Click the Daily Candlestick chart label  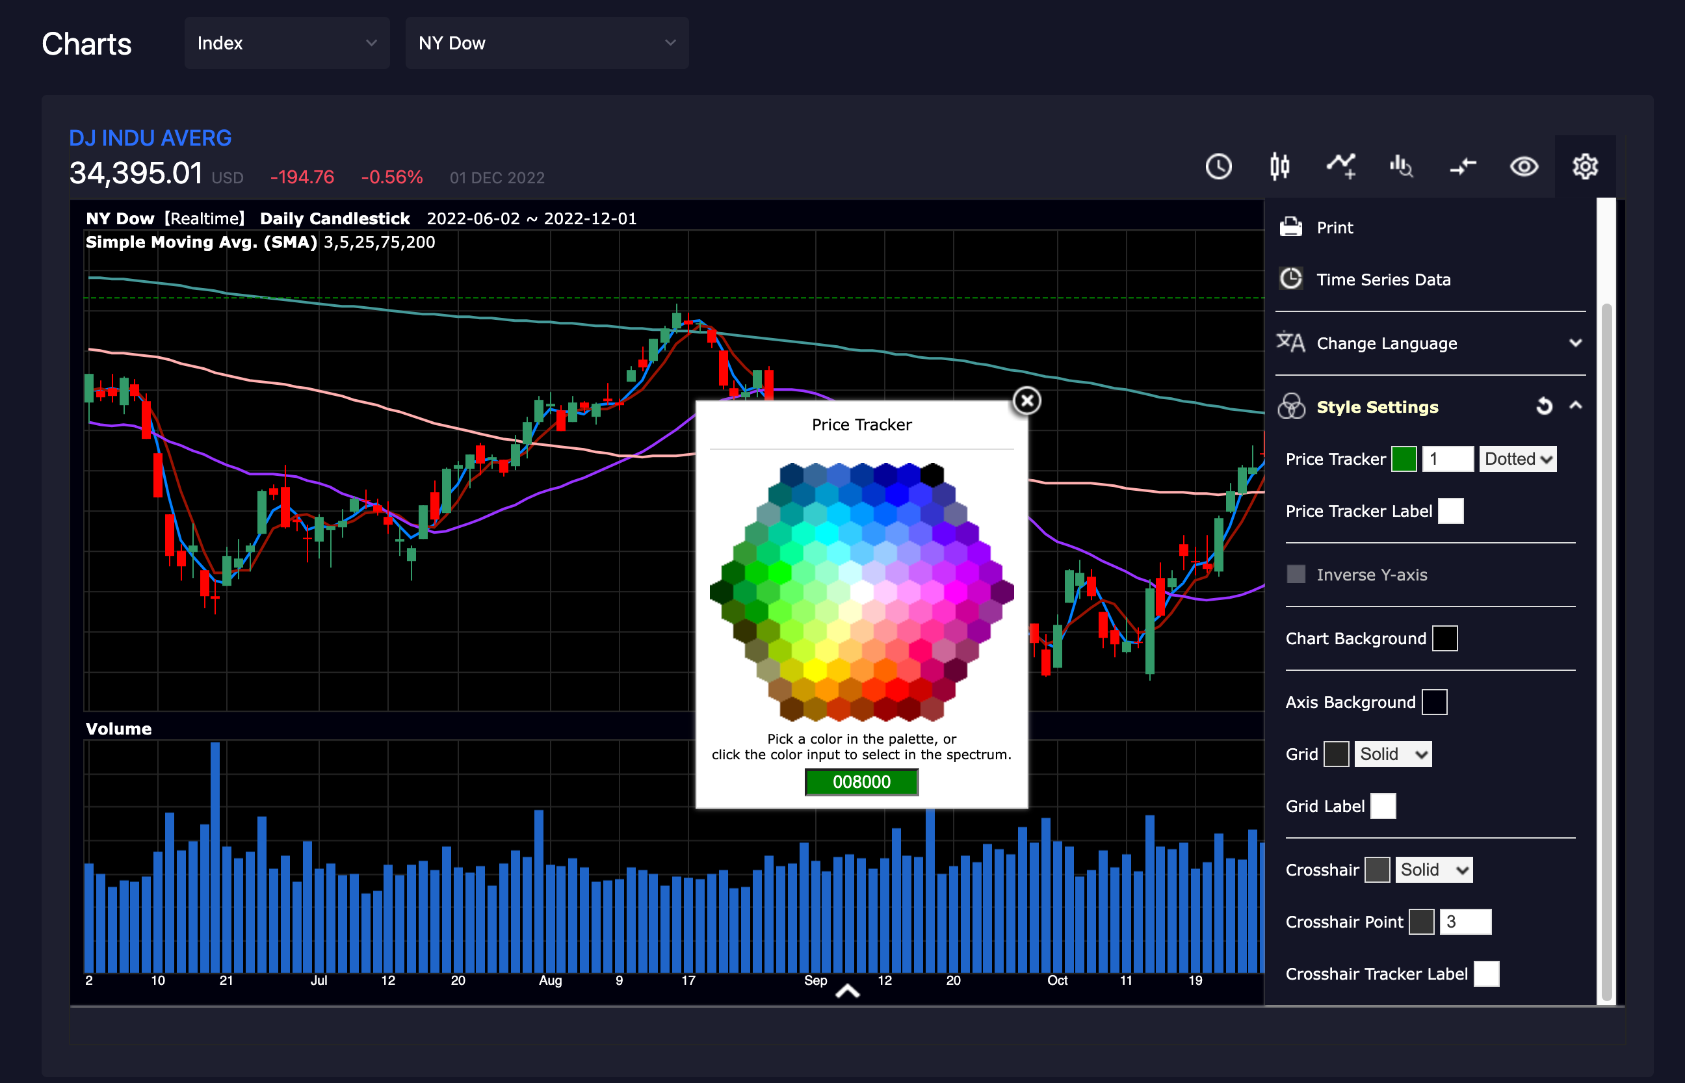click(x=335, y=218)
